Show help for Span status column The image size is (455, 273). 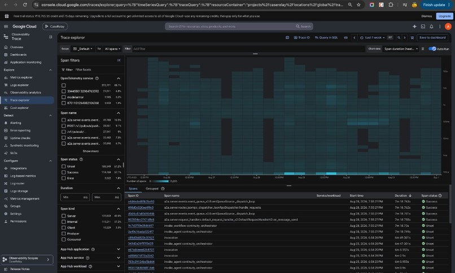tap(440, 196)
